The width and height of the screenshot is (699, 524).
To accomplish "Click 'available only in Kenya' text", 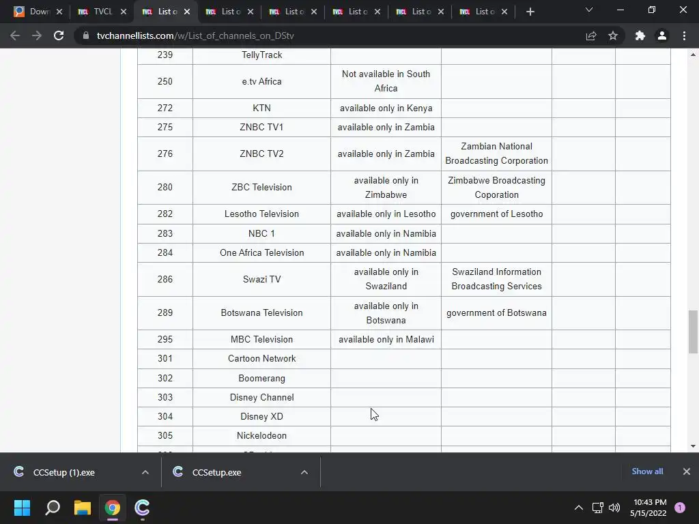I will pos(386,108).
